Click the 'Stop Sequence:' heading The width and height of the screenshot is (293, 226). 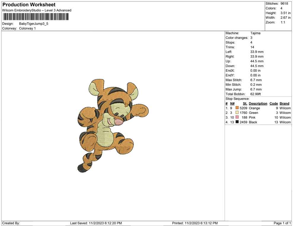pyautogui.click(x=237, y=99)
